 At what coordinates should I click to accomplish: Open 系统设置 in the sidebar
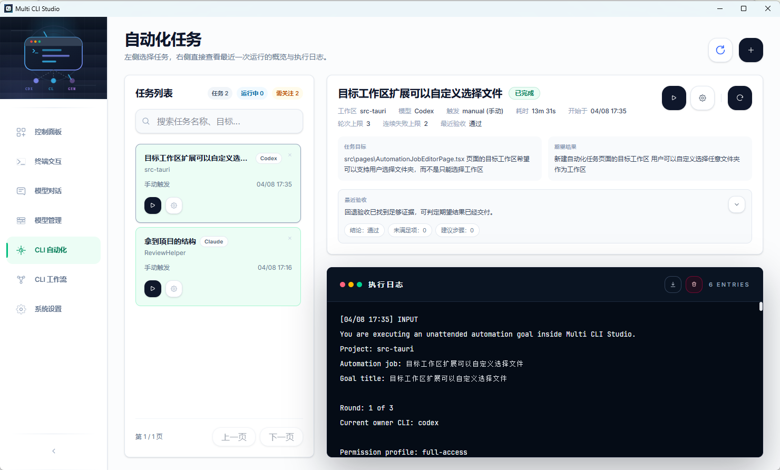tap(53, 309)
